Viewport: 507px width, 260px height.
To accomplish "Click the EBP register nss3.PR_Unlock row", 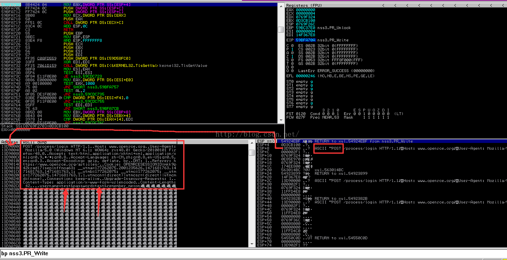I will [x=319, y=27].
